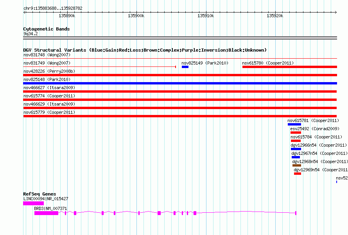Click the ruler's left arrow end
This screenshot has height=235, width=348.
tap(25, 12)
